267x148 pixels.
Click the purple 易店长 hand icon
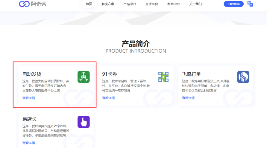point(84,122)
